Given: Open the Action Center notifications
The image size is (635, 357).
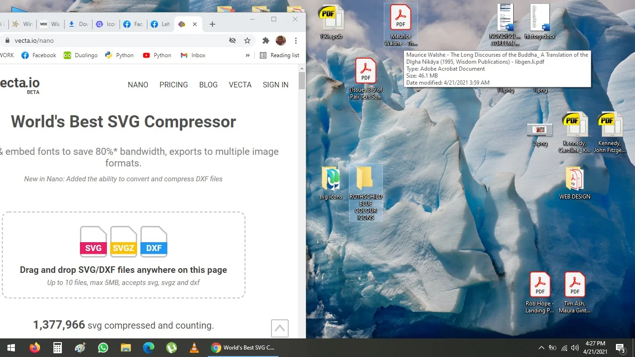Looking at the screenshot, I should pos(620,348).
